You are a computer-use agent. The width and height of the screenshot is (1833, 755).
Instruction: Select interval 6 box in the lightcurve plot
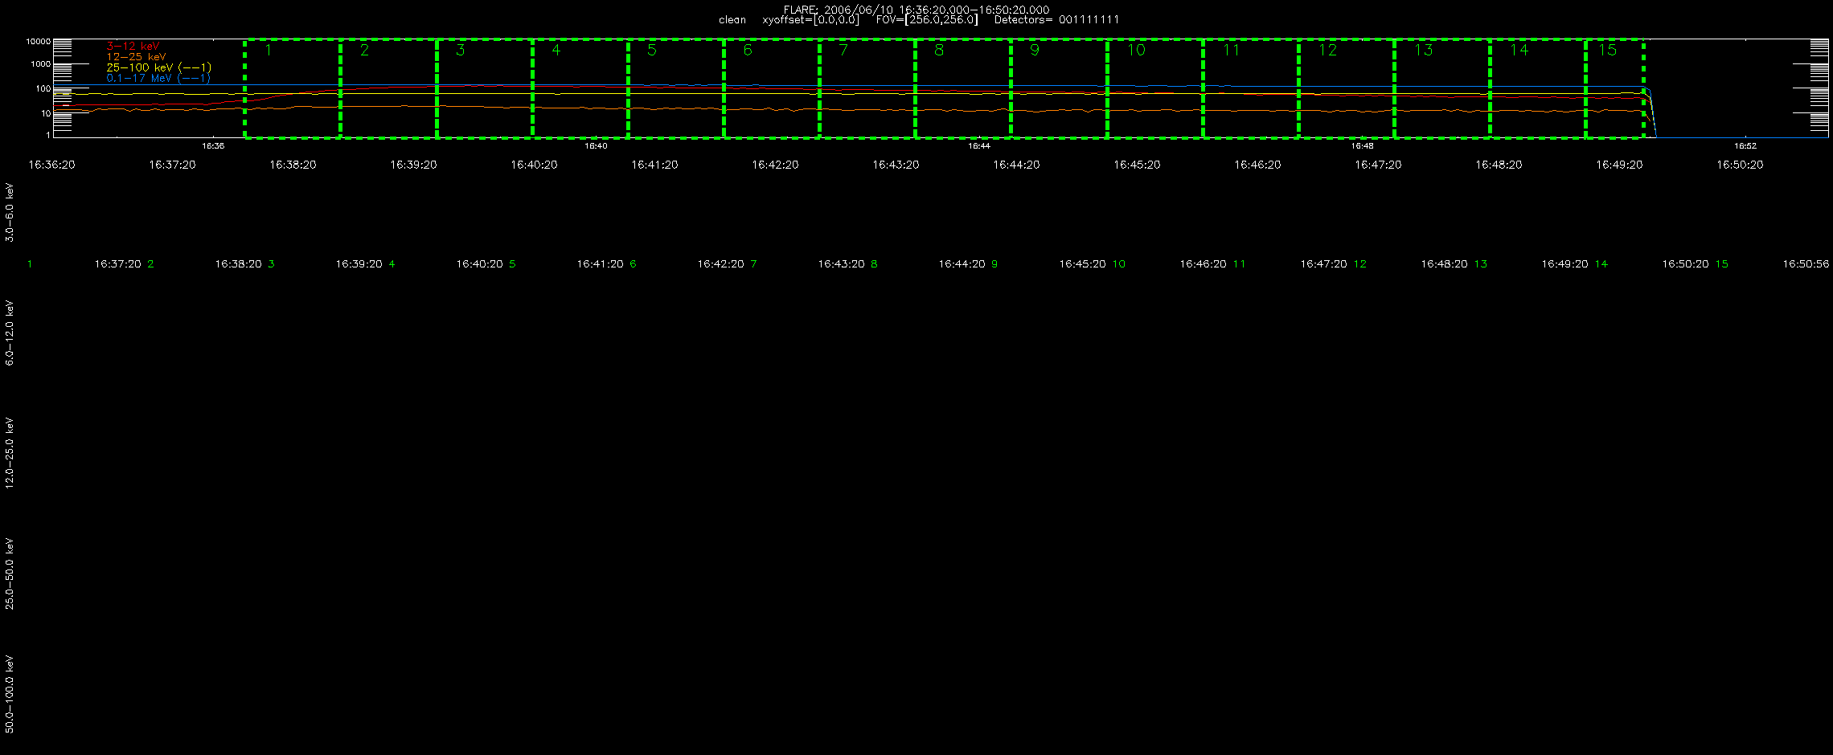[x=771, y=88]
